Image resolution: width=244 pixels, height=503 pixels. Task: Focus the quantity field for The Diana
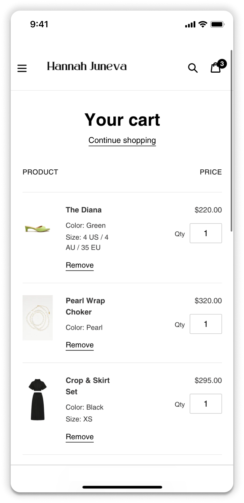(x=206, y=233)
